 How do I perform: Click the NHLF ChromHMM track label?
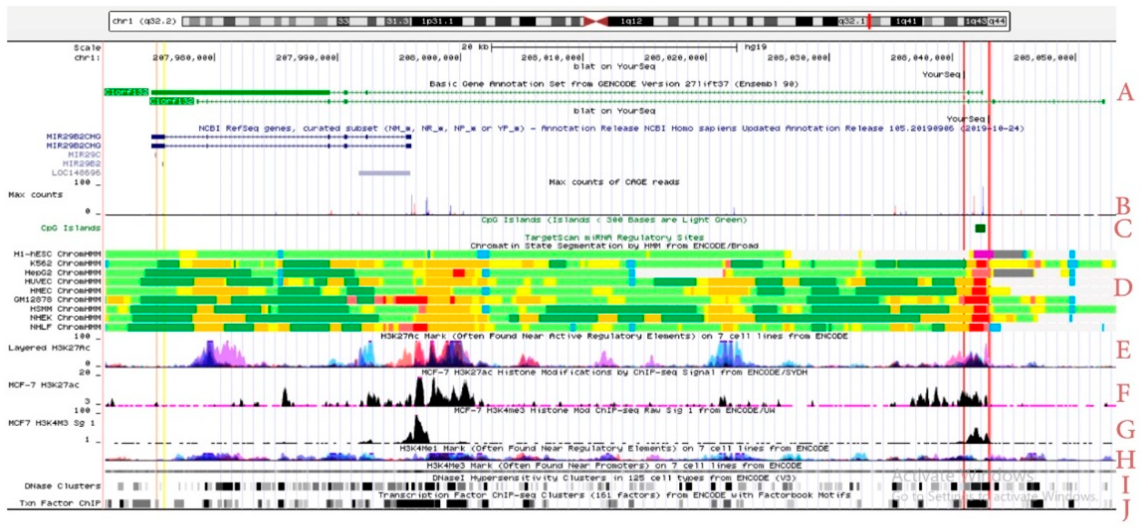pos(65,327)
